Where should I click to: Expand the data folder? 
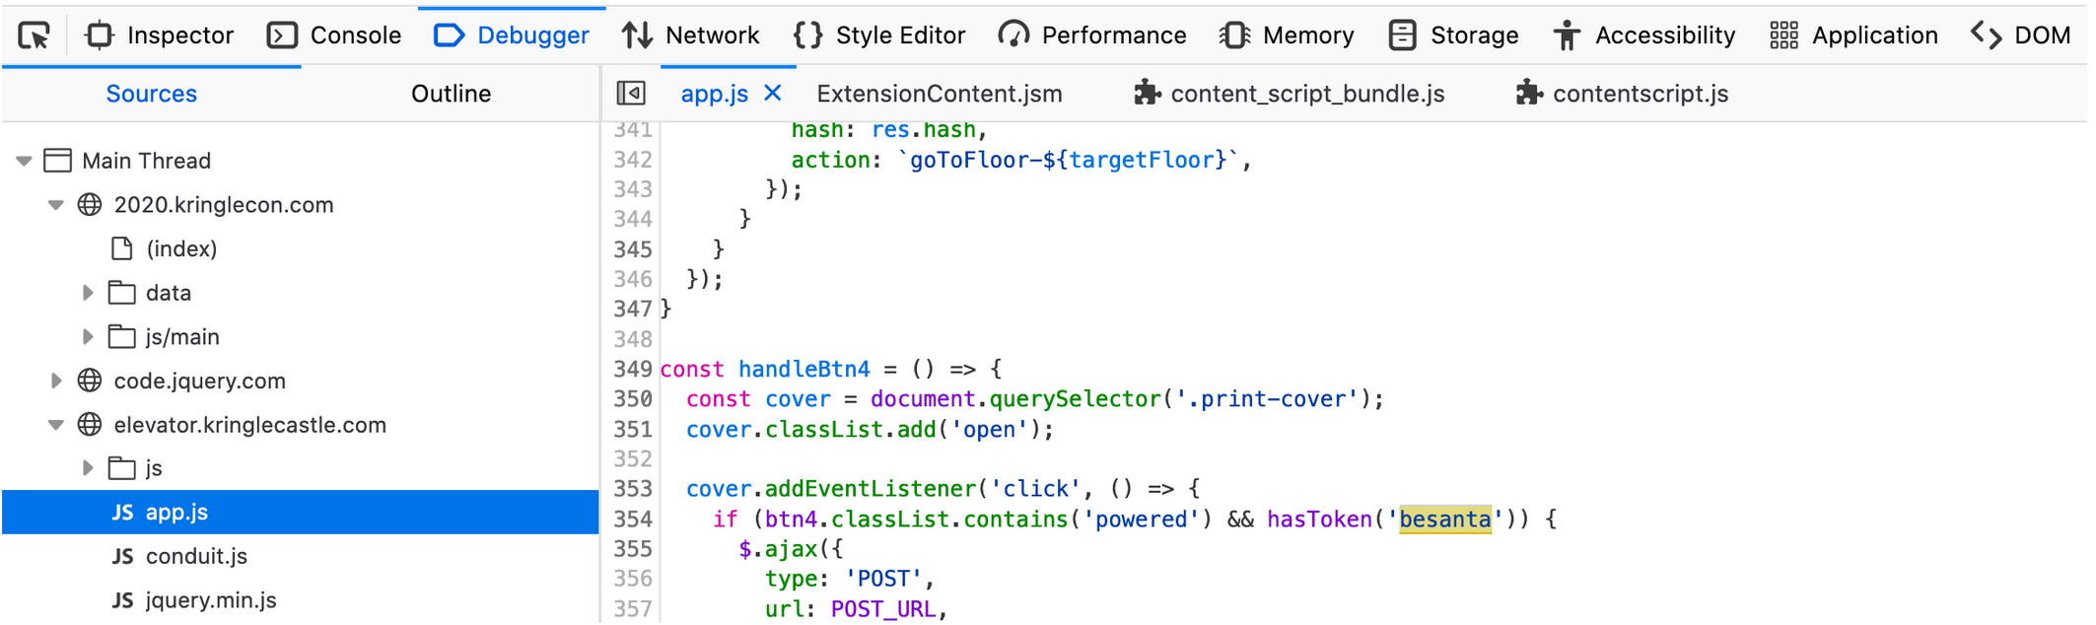click(x=88, y=293)
